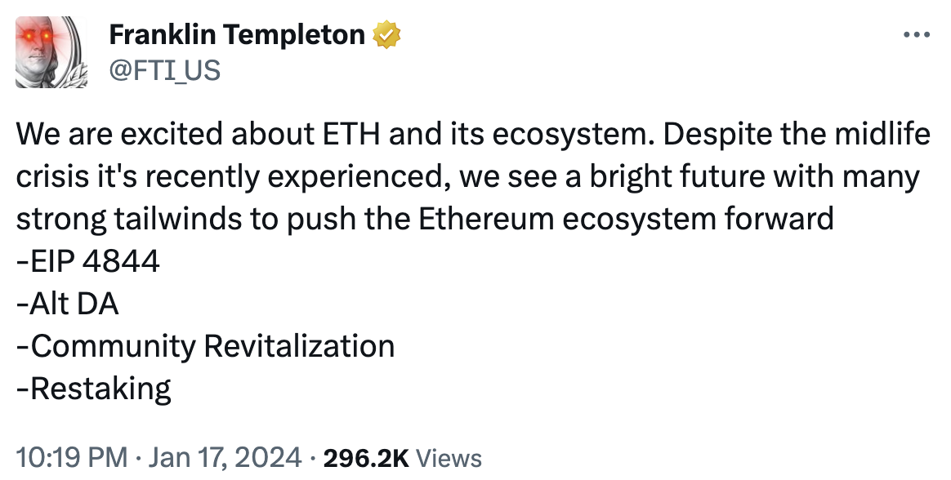
Task: Click the Franklin Templeton display name
Action: tap(236, 33)
